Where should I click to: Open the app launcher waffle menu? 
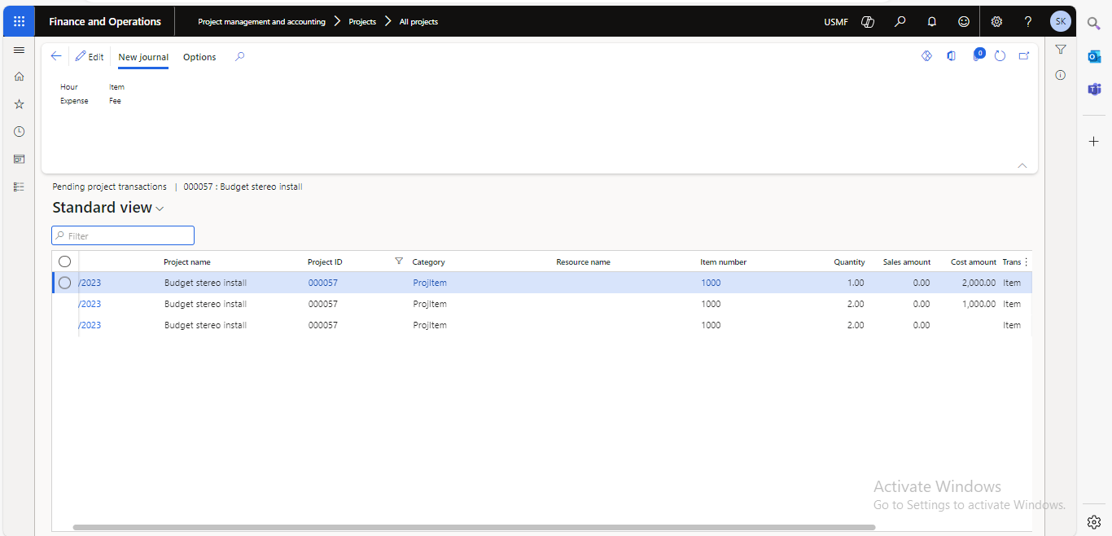(19, 22)
